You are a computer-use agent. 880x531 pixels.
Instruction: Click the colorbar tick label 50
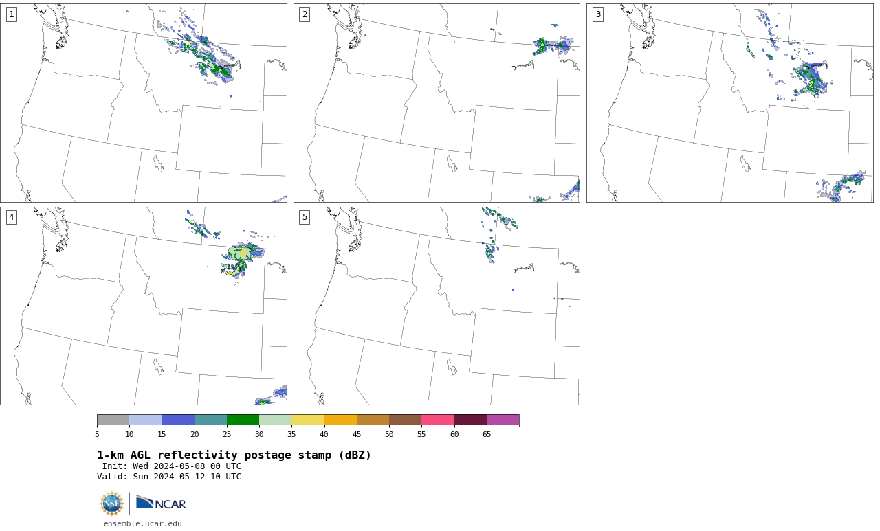389,434
